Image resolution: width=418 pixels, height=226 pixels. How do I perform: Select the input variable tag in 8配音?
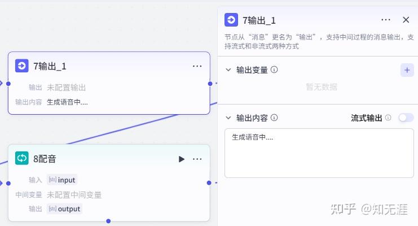coord(62,180)
